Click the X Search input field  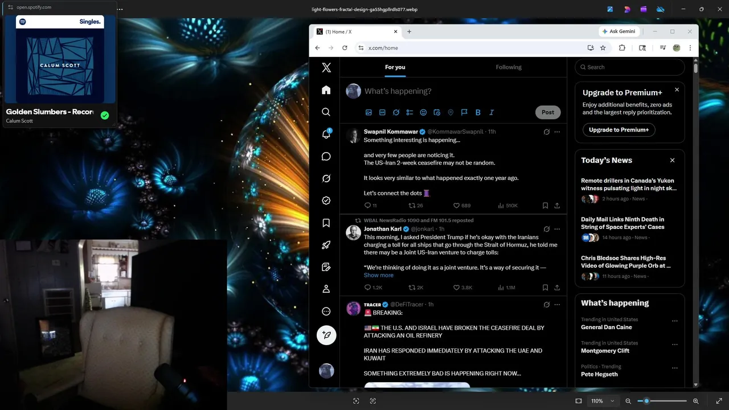(630, 67)
